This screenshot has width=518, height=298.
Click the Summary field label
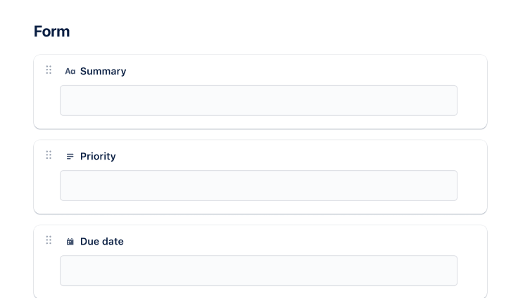tap(103, 71)
